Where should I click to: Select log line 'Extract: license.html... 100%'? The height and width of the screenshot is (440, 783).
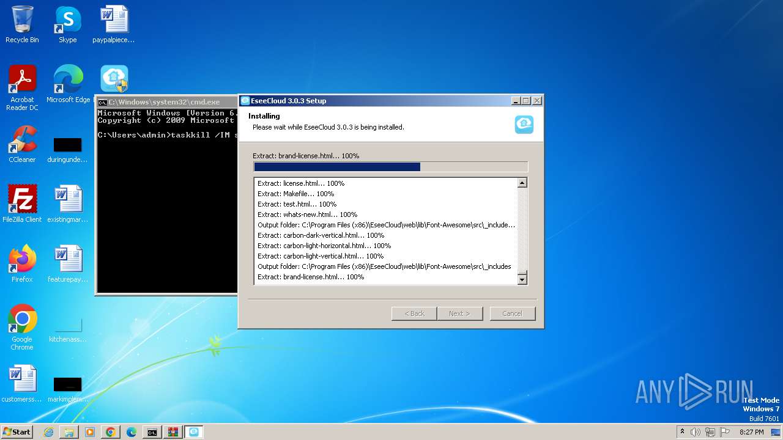[x=301, y=183]
